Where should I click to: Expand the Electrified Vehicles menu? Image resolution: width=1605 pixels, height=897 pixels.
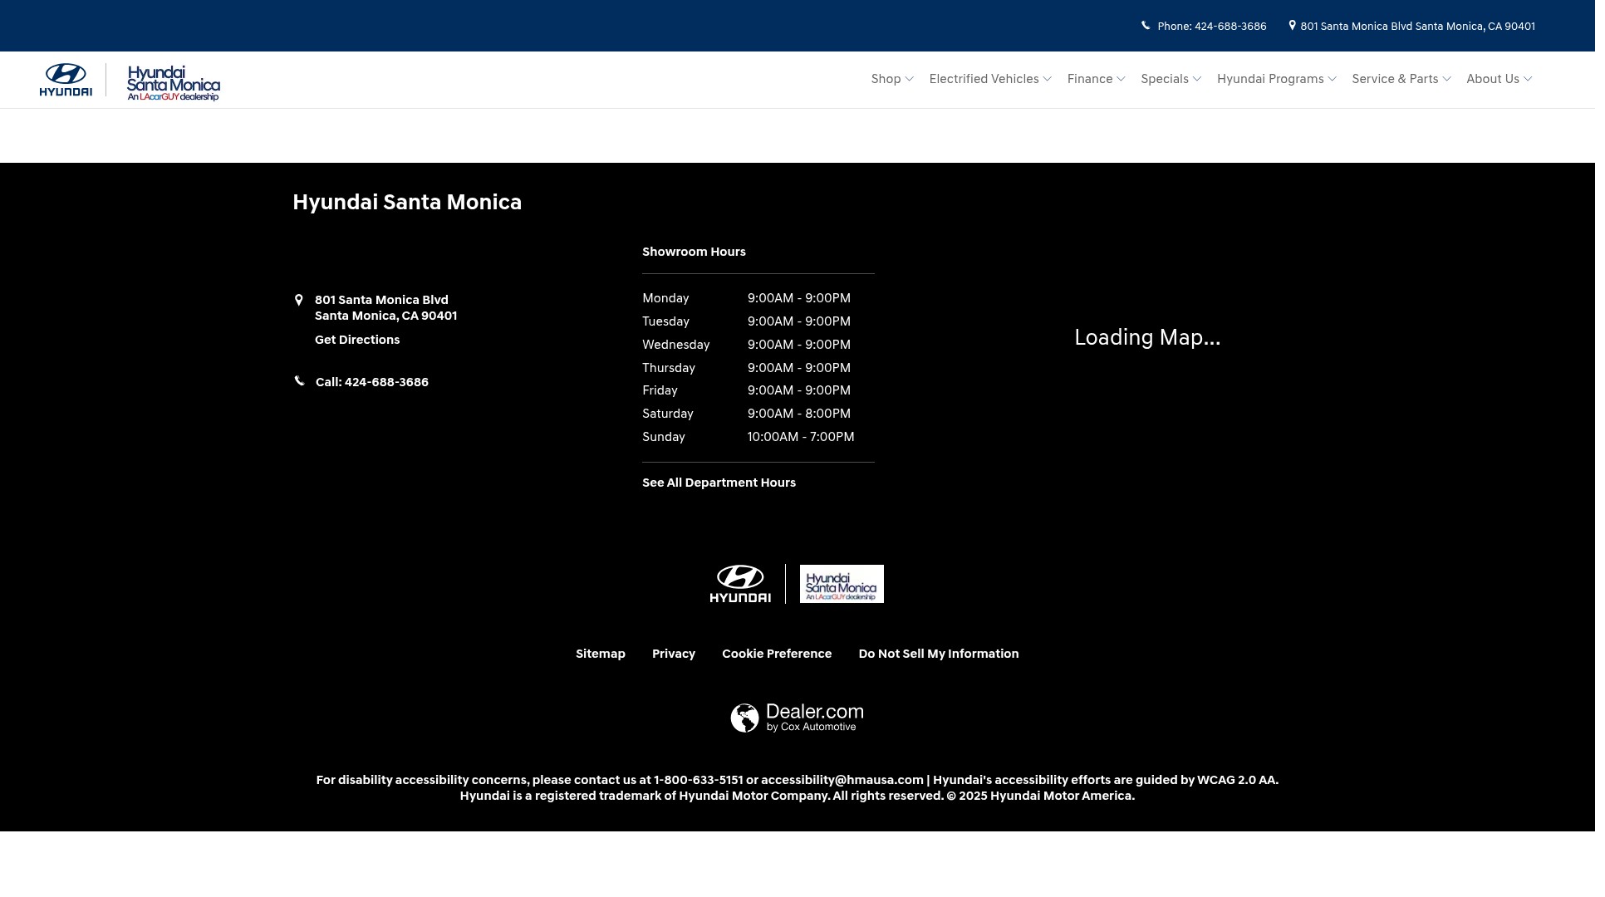[x=990, y=79]
